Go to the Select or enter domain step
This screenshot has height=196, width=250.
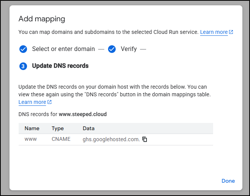pyautogui.click(x=63, y=49)
